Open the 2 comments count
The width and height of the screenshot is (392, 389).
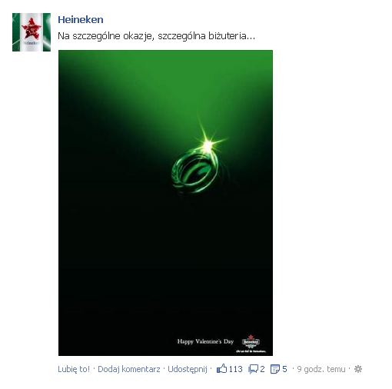click(262, 369)
